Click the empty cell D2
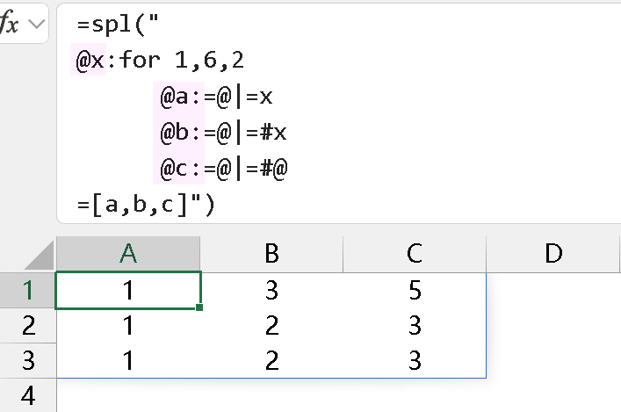The width and height of the screenshot is (621, 412). pyautogui.click(x=553, y=326)
